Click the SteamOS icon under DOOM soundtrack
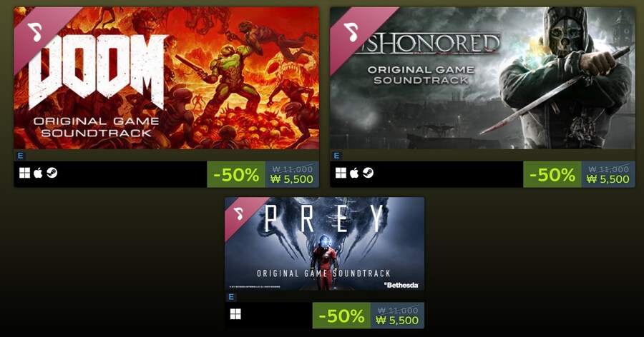 pyautogui.click(x=52, y=173)
